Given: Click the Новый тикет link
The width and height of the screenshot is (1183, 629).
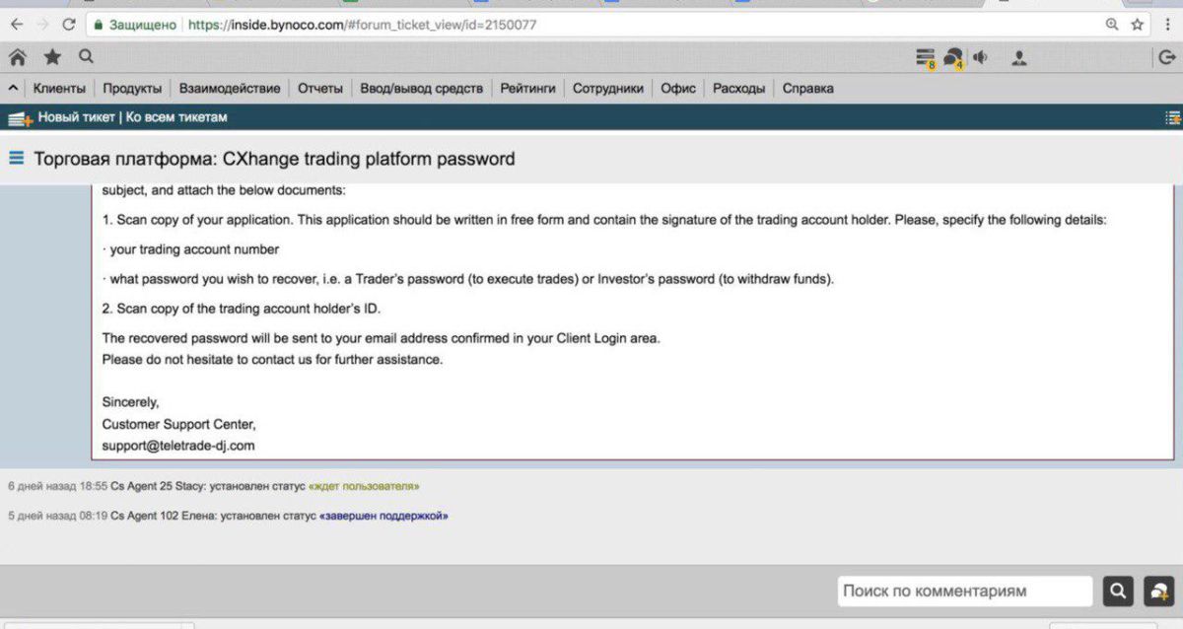Looking at the screenshot, I should coord(76,117).
